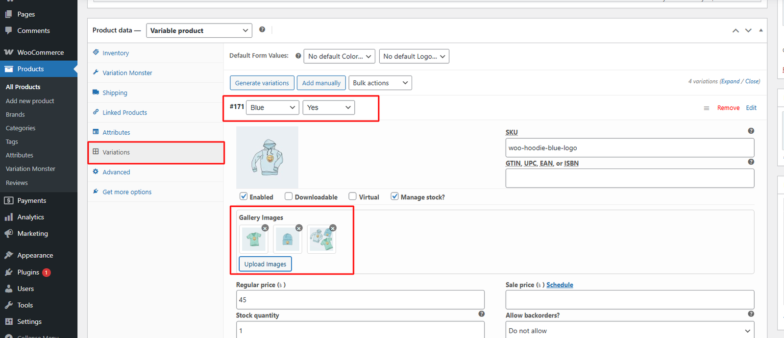Open the Bulk actions dropdown

[x=380, y=83]
